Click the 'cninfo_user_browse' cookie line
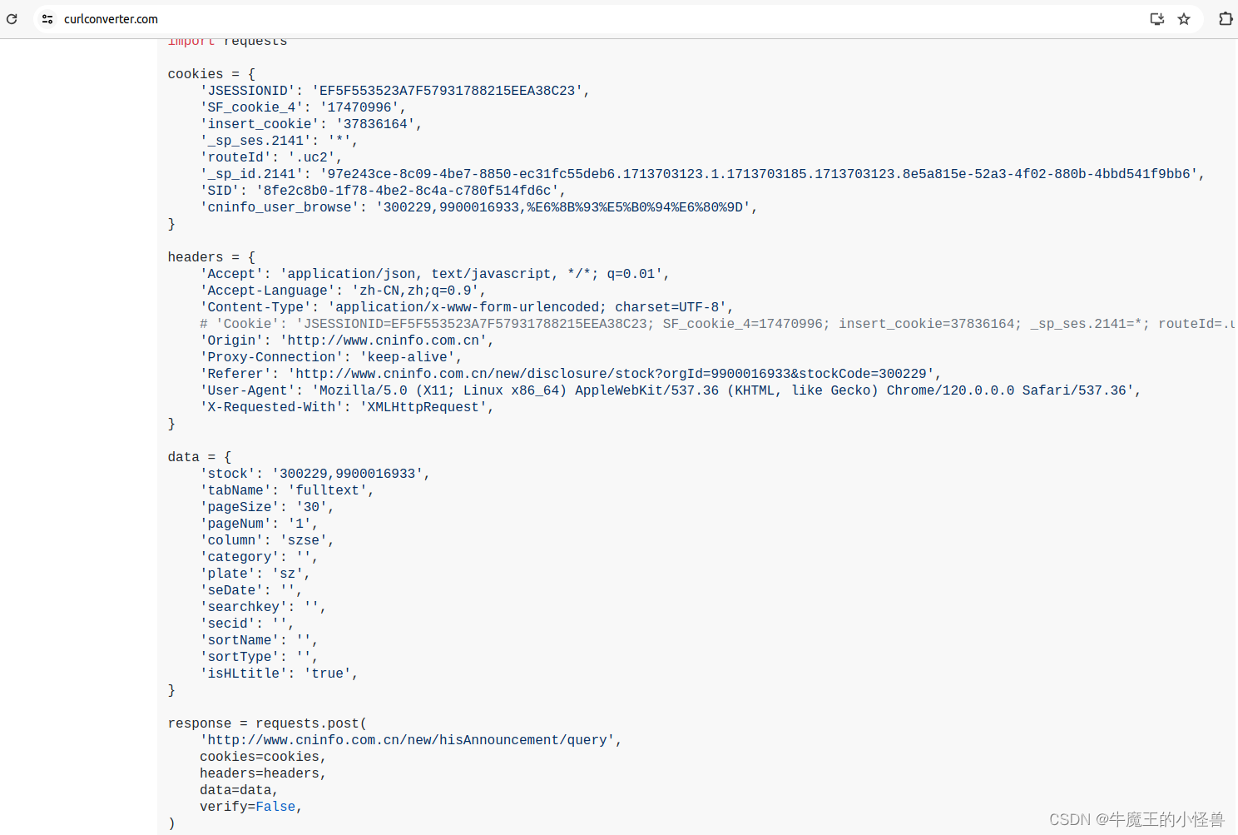 coord(479,207)
